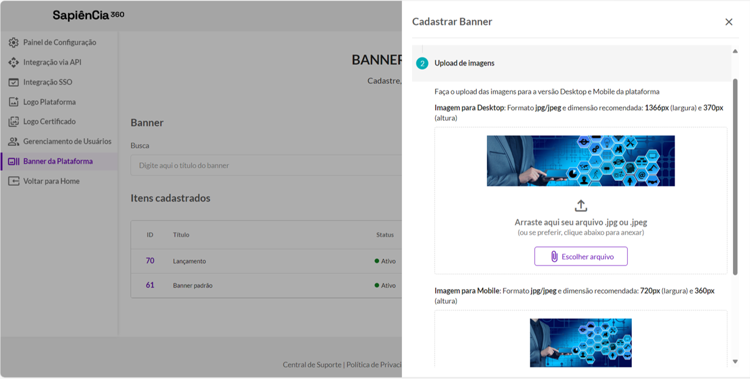
Task: Click the Banner da Plataforma icon
Action: (13, 162)
